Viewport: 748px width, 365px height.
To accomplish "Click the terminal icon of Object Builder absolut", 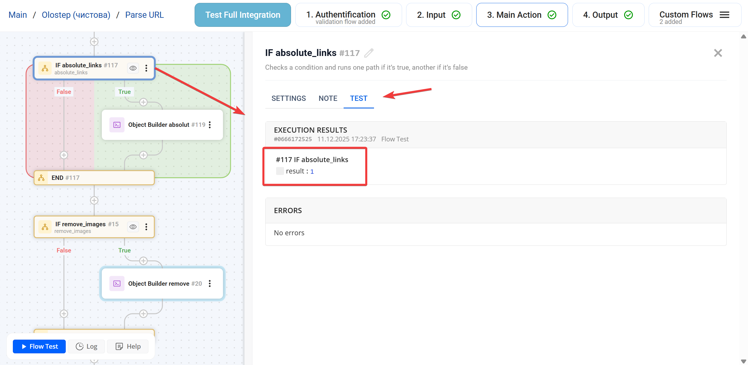I will tap(117, 125).
